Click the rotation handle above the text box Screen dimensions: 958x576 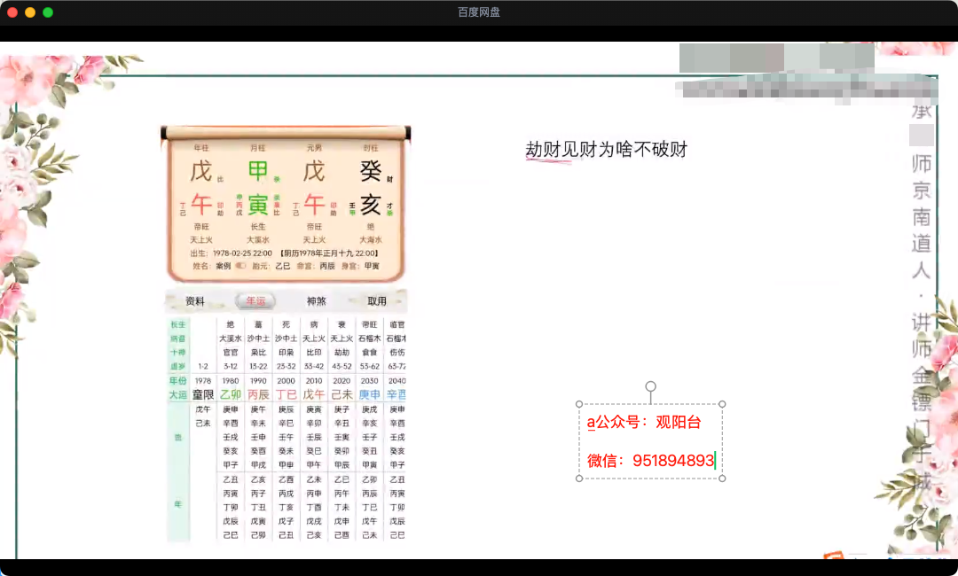pyautogui.click(x=650, y=386)
